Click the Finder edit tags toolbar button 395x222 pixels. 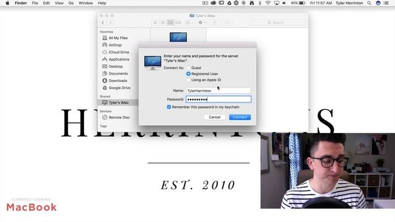click(227, 22)
